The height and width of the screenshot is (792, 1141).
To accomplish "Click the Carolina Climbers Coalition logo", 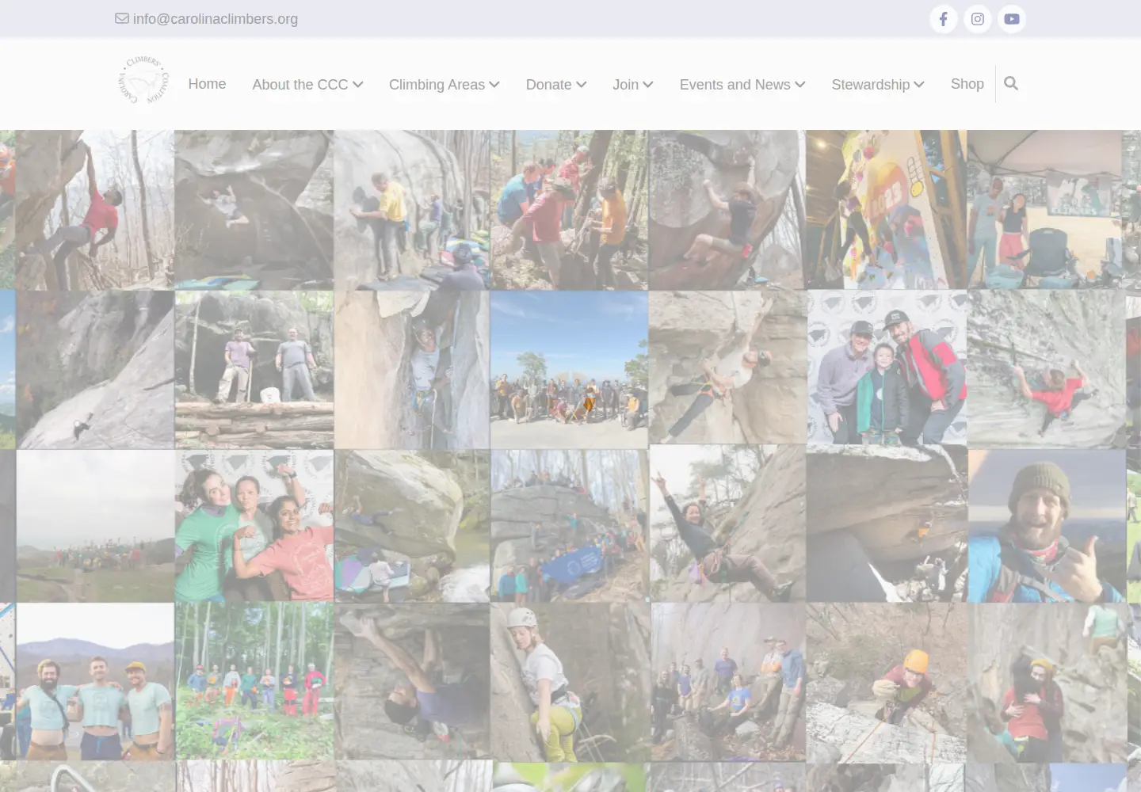I will (x=143, y=80).
